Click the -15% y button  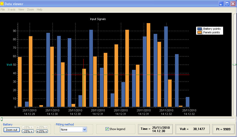[28, 131]
